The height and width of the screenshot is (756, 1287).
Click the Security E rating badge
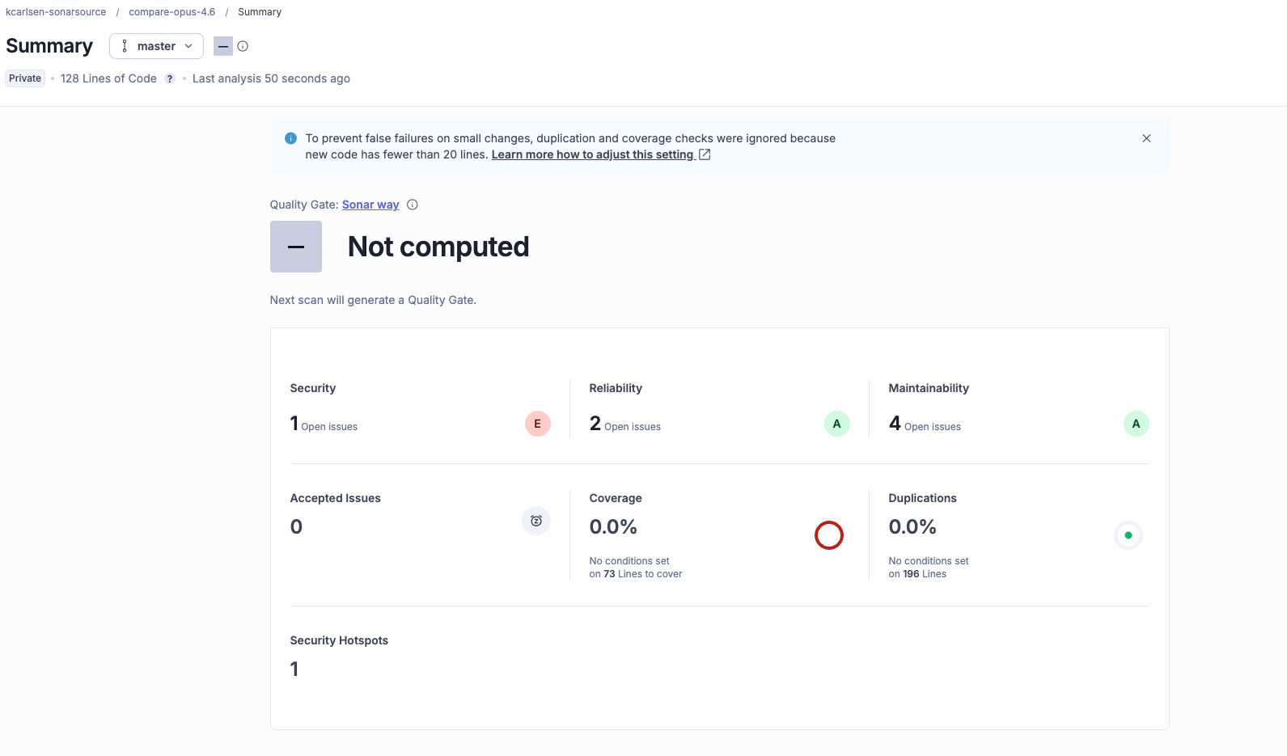537,424
